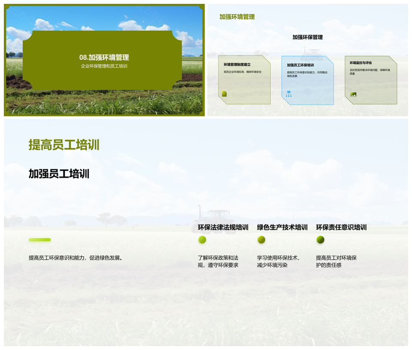Click the short green accent bar

(39, 240)
